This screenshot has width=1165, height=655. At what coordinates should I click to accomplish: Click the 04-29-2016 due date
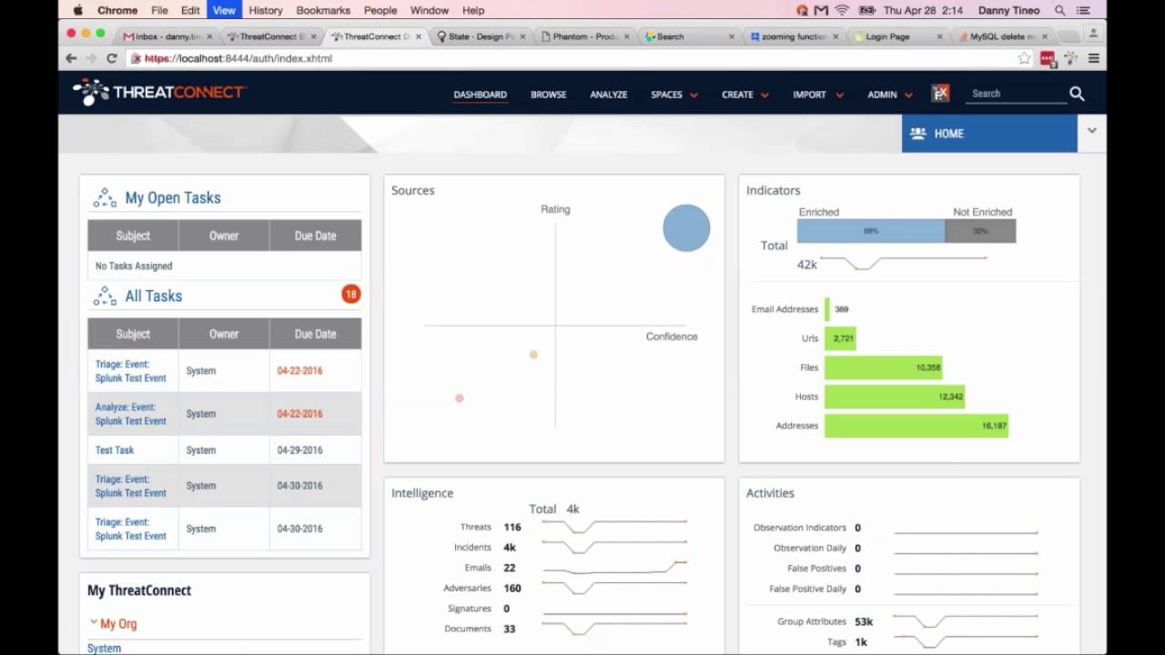point(299,450)
